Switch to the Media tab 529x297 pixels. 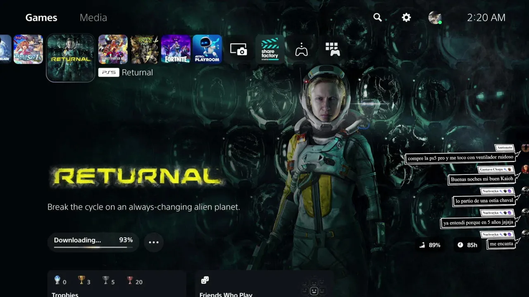click(x=93, y=17)
